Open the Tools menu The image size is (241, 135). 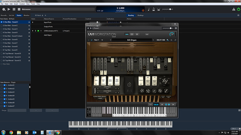pyautogui.click(x=33, y=4)
